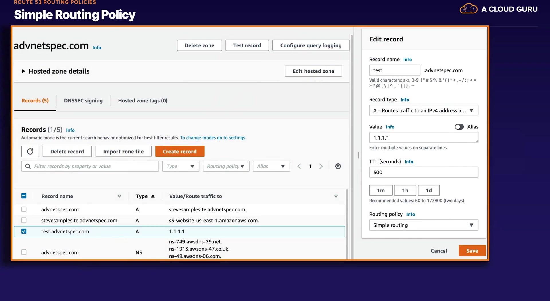Click the refresh records icon button
Viewport: 550px width, 301px height.
coord(30,151)
